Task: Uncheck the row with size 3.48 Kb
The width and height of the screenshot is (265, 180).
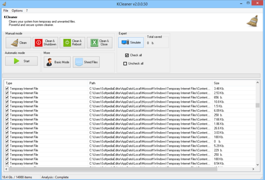Action: coord(7,89)
